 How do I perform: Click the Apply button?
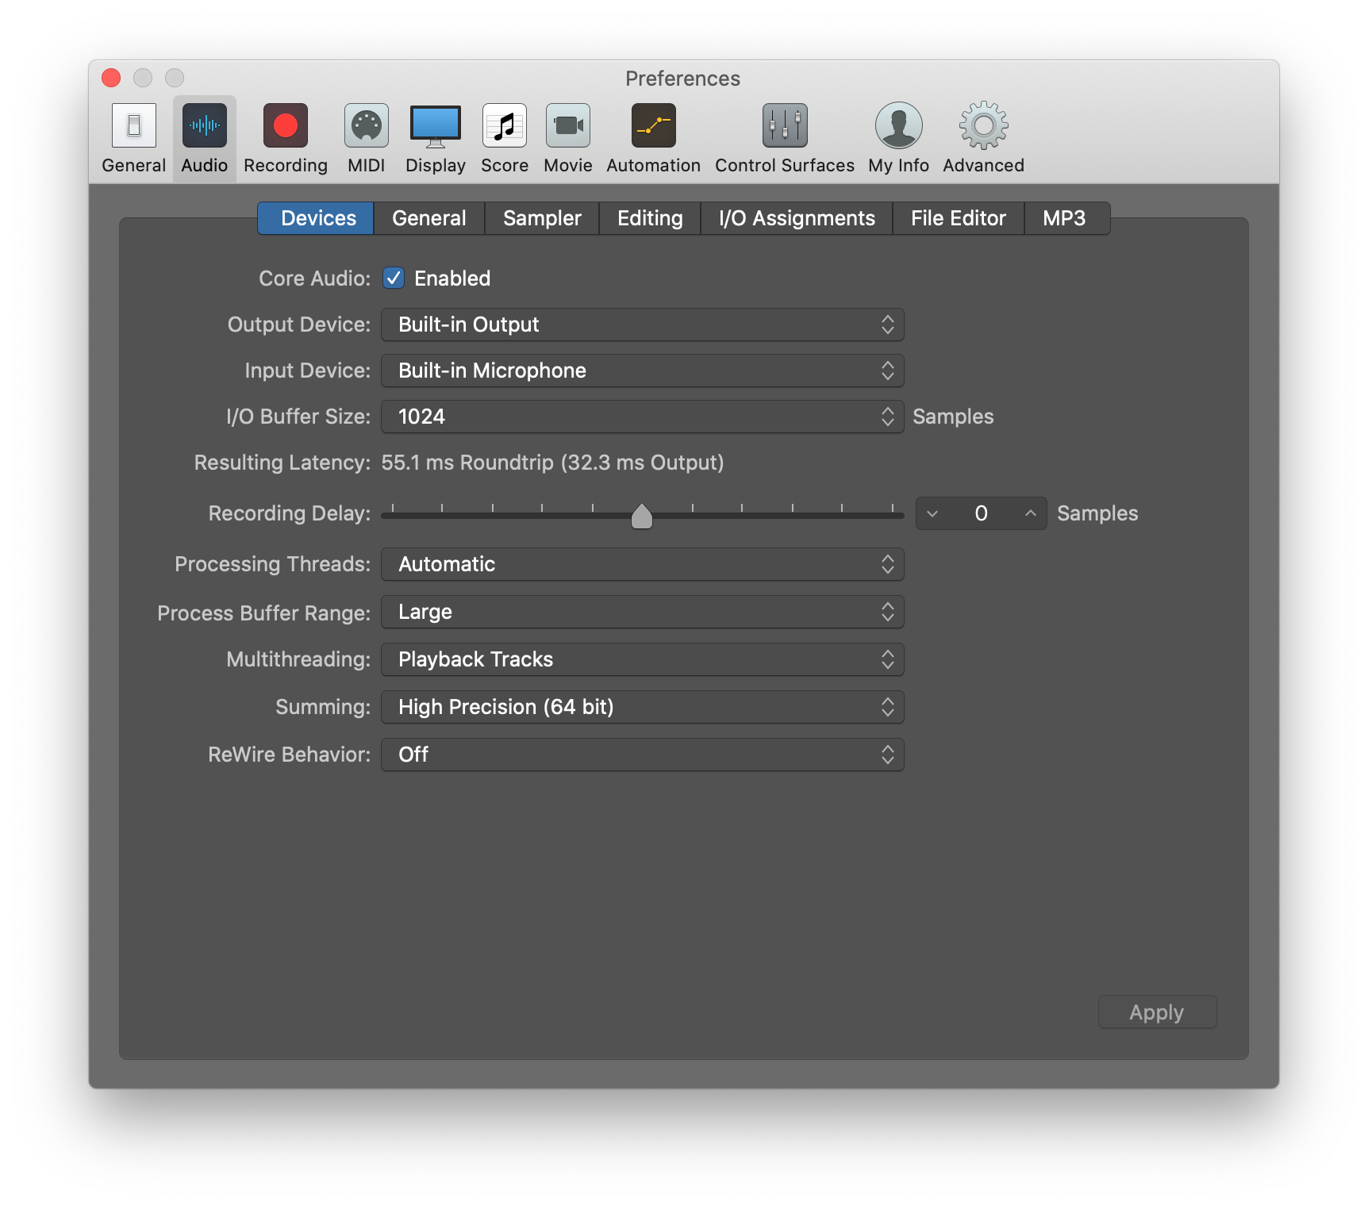(x=1156, y=1012)
